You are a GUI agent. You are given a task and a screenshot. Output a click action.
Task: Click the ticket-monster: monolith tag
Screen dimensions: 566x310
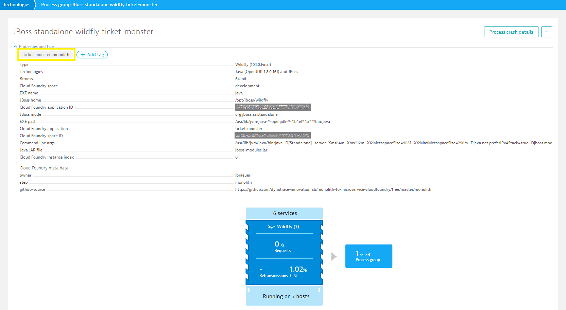pos(46,55)
